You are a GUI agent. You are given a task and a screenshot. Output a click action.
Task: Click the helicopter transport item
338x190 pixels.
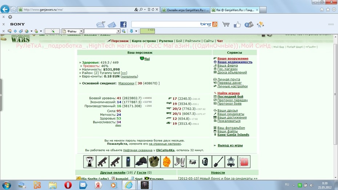coord(193,162)
